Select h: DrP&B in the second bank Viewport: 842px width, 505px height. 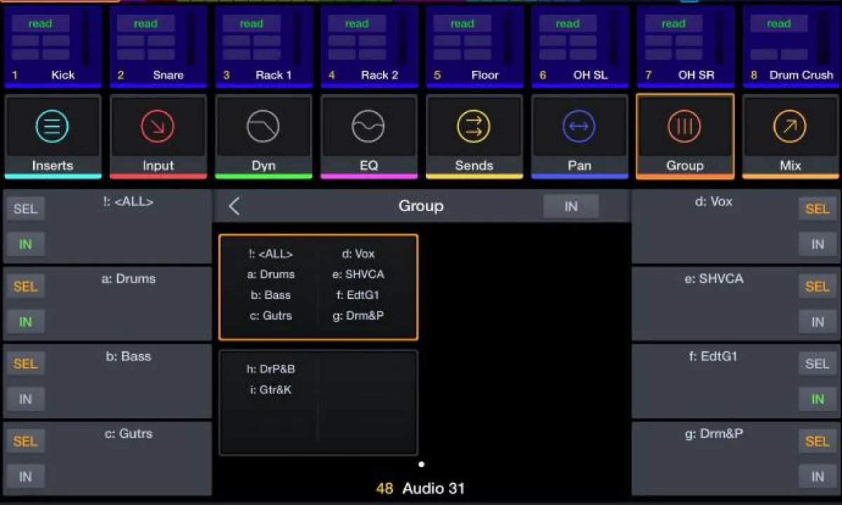(x=271, y=369)
